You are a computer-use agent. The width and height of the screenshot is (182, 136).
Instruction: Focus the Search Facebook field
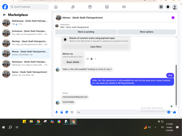click(29, 7)
